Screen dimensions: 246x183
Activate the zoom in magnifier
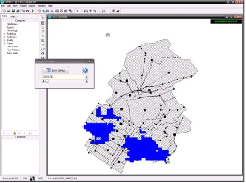95,11
